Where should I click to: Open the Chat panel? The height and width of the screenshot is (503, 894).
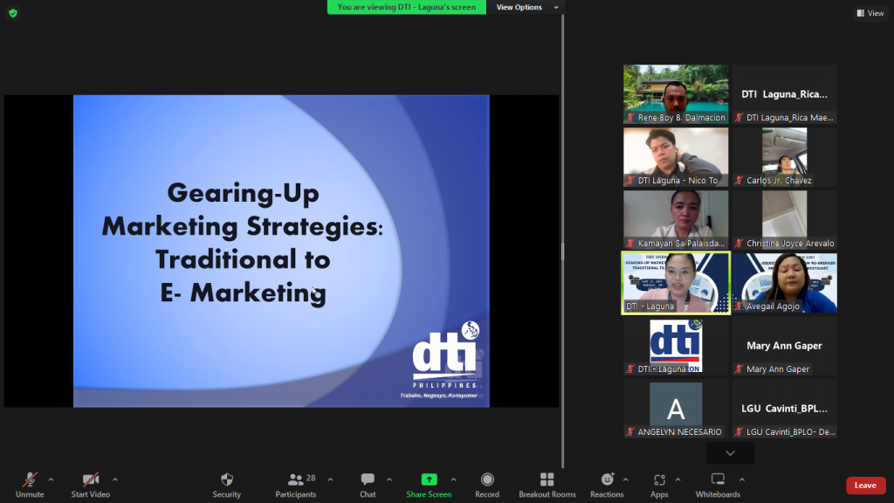(x=368, y=484)
